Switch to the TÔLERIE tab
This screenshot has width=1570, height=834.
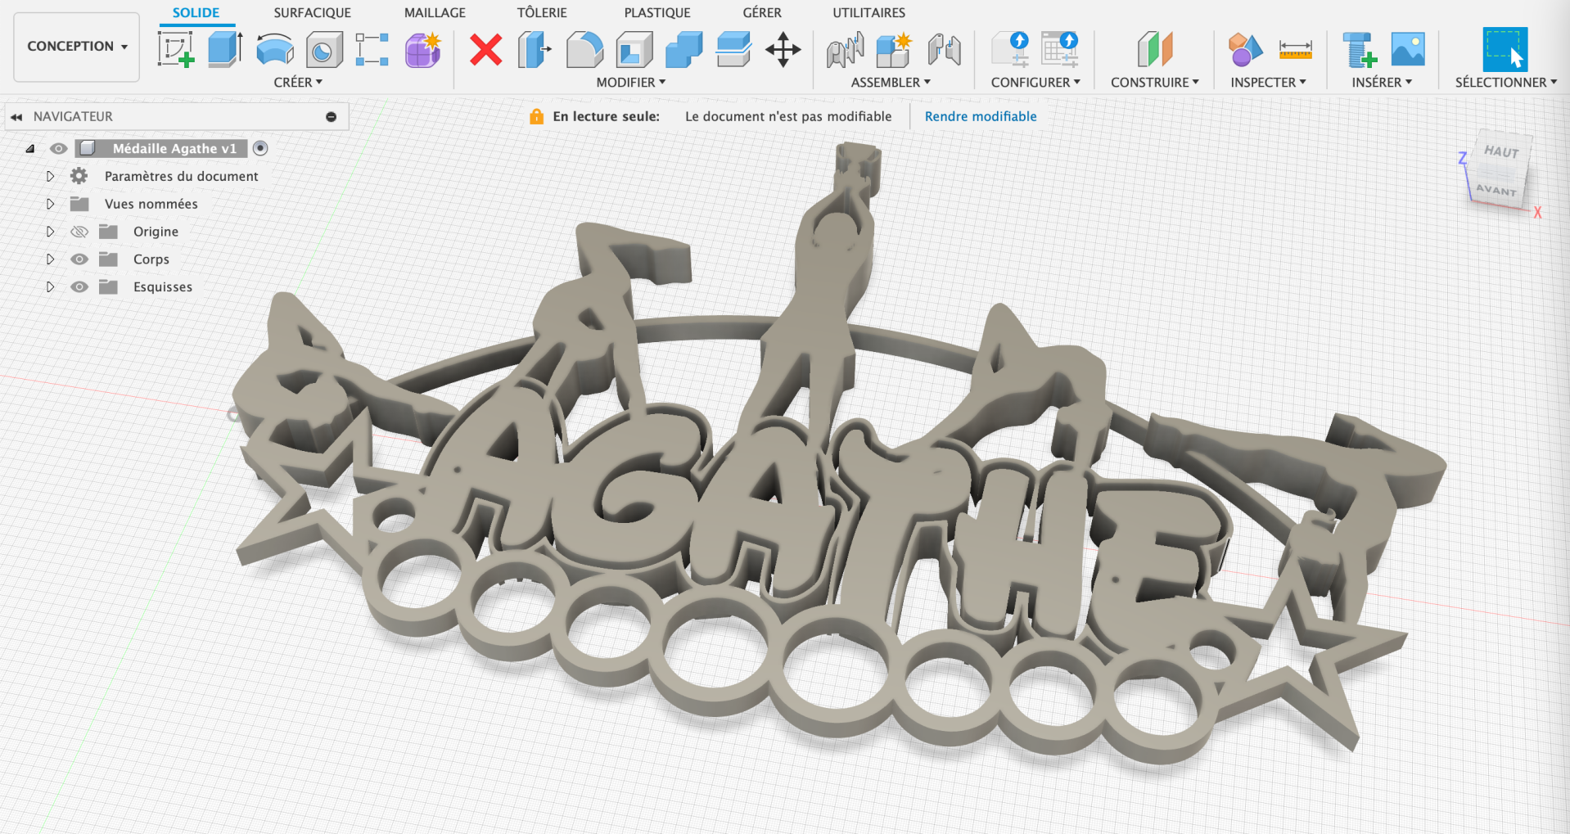click(542, 13)
